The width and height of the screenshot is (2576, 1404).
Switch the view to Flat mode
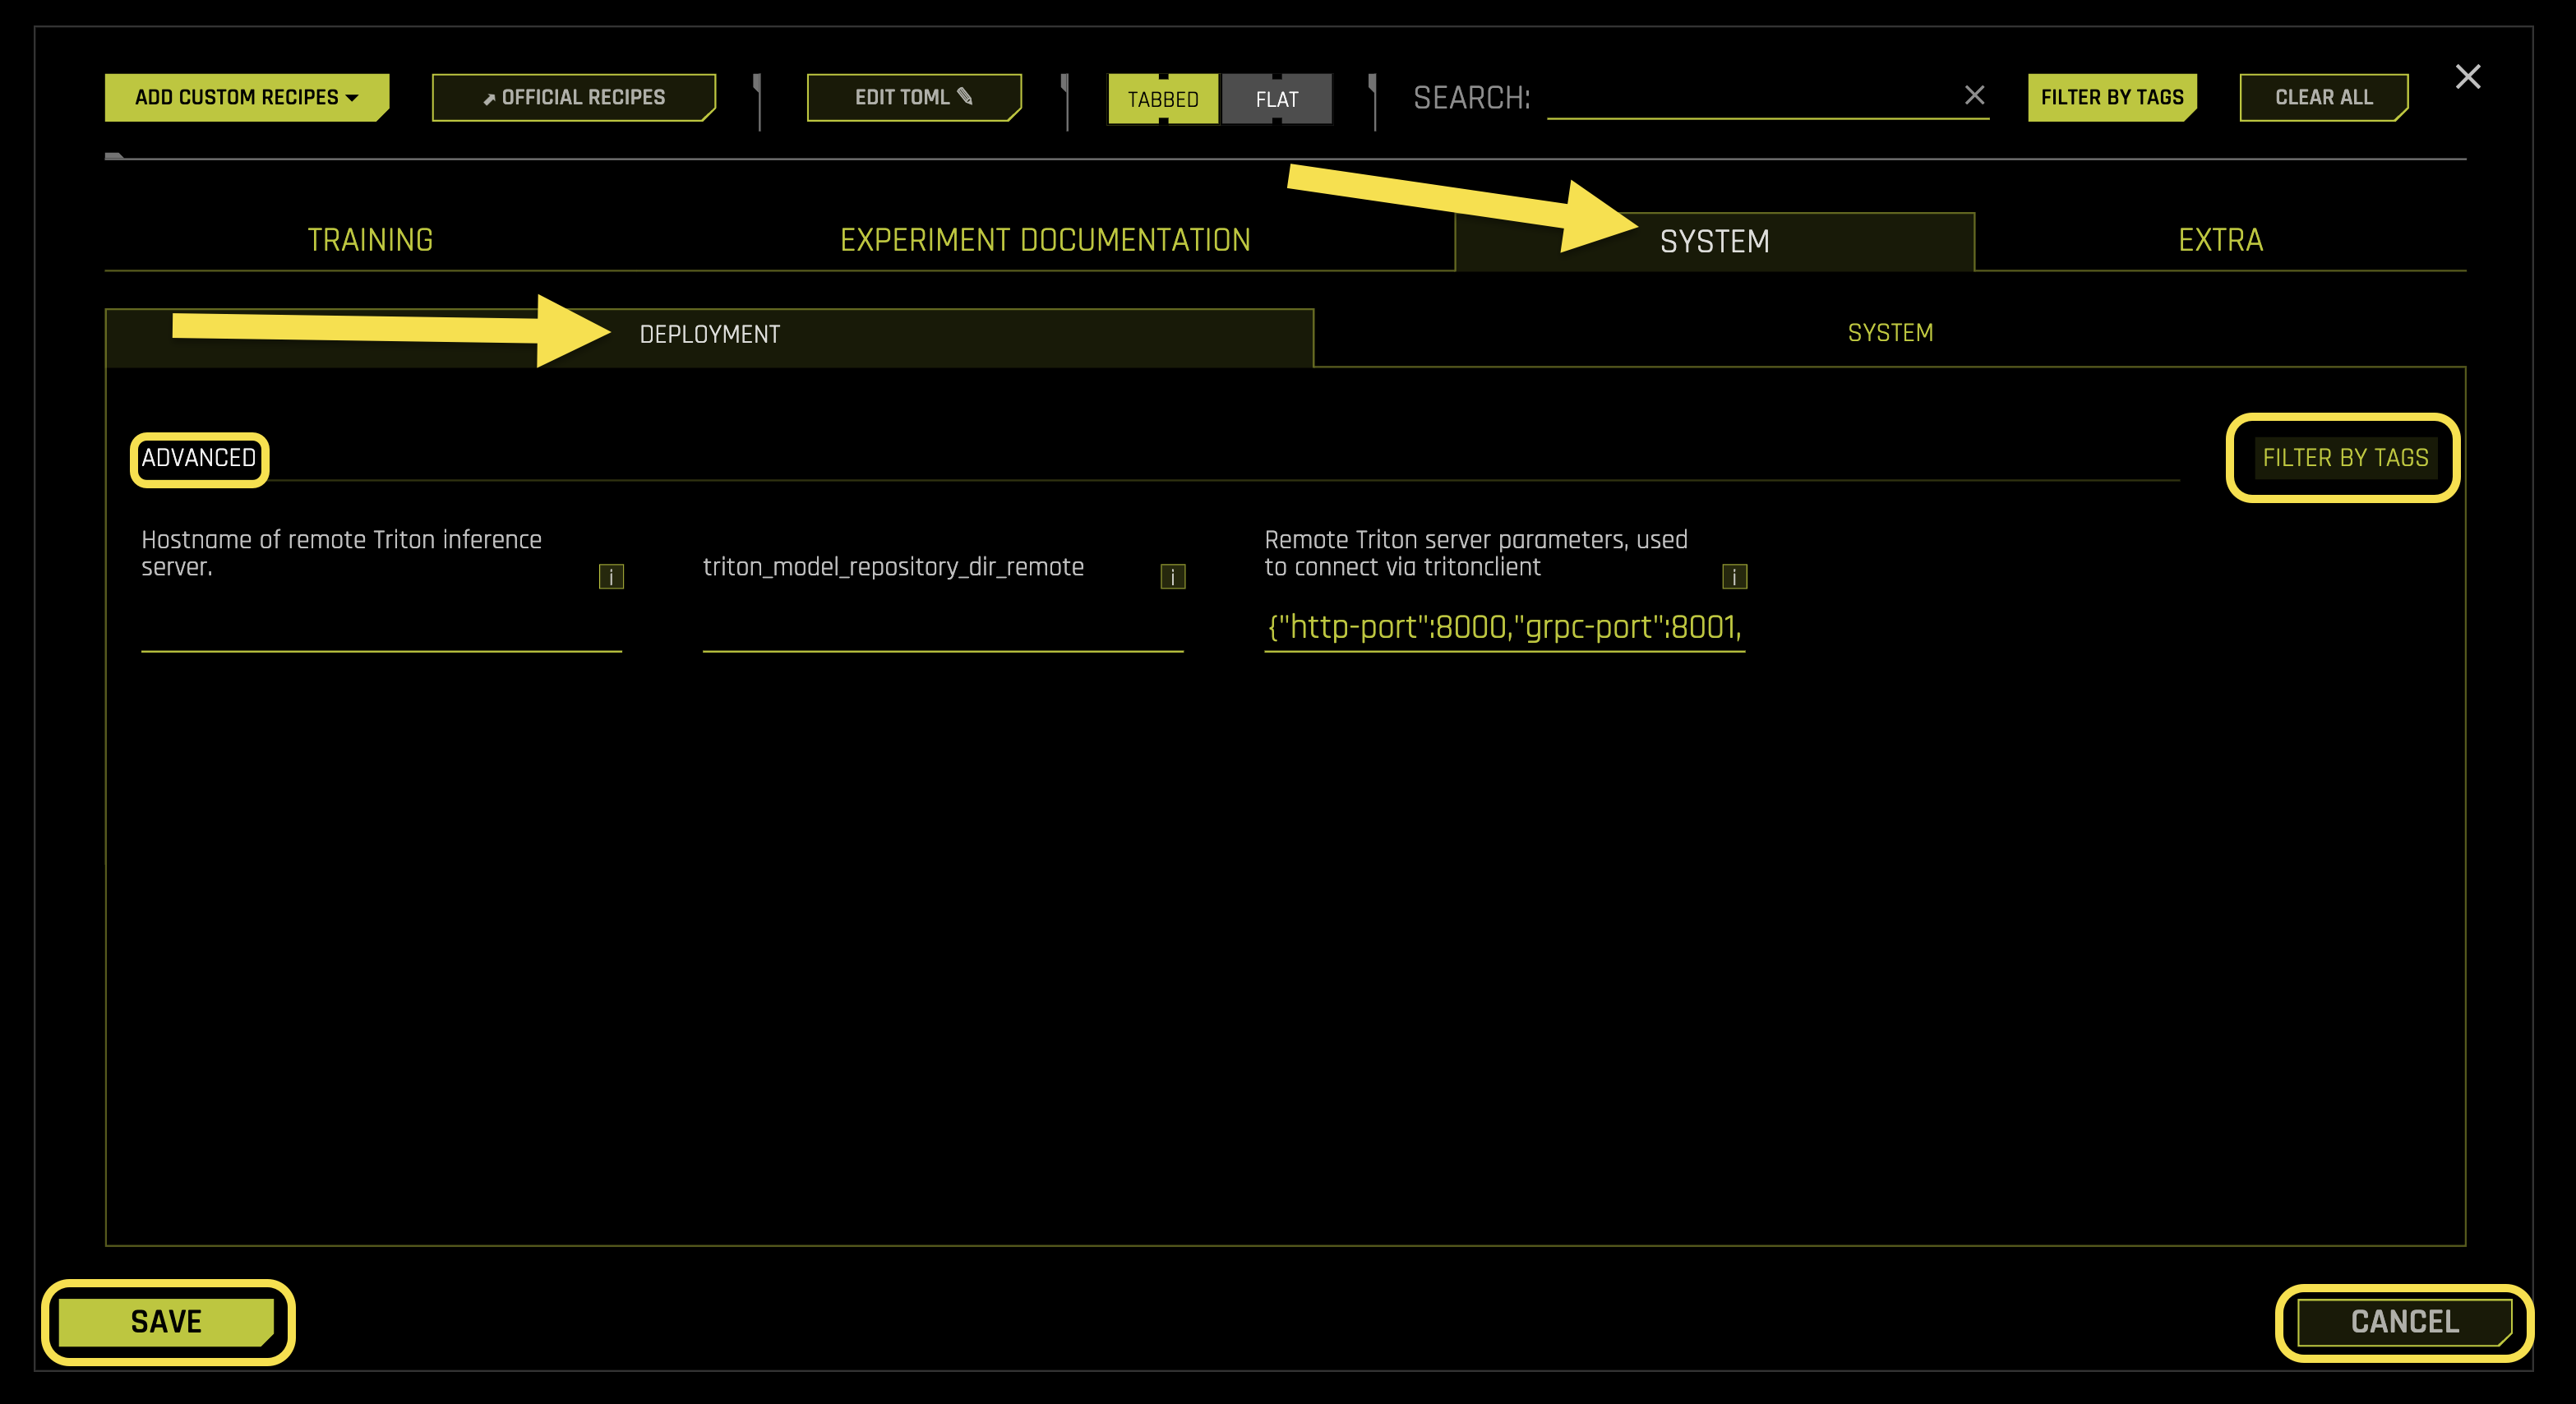[1277, 99]
